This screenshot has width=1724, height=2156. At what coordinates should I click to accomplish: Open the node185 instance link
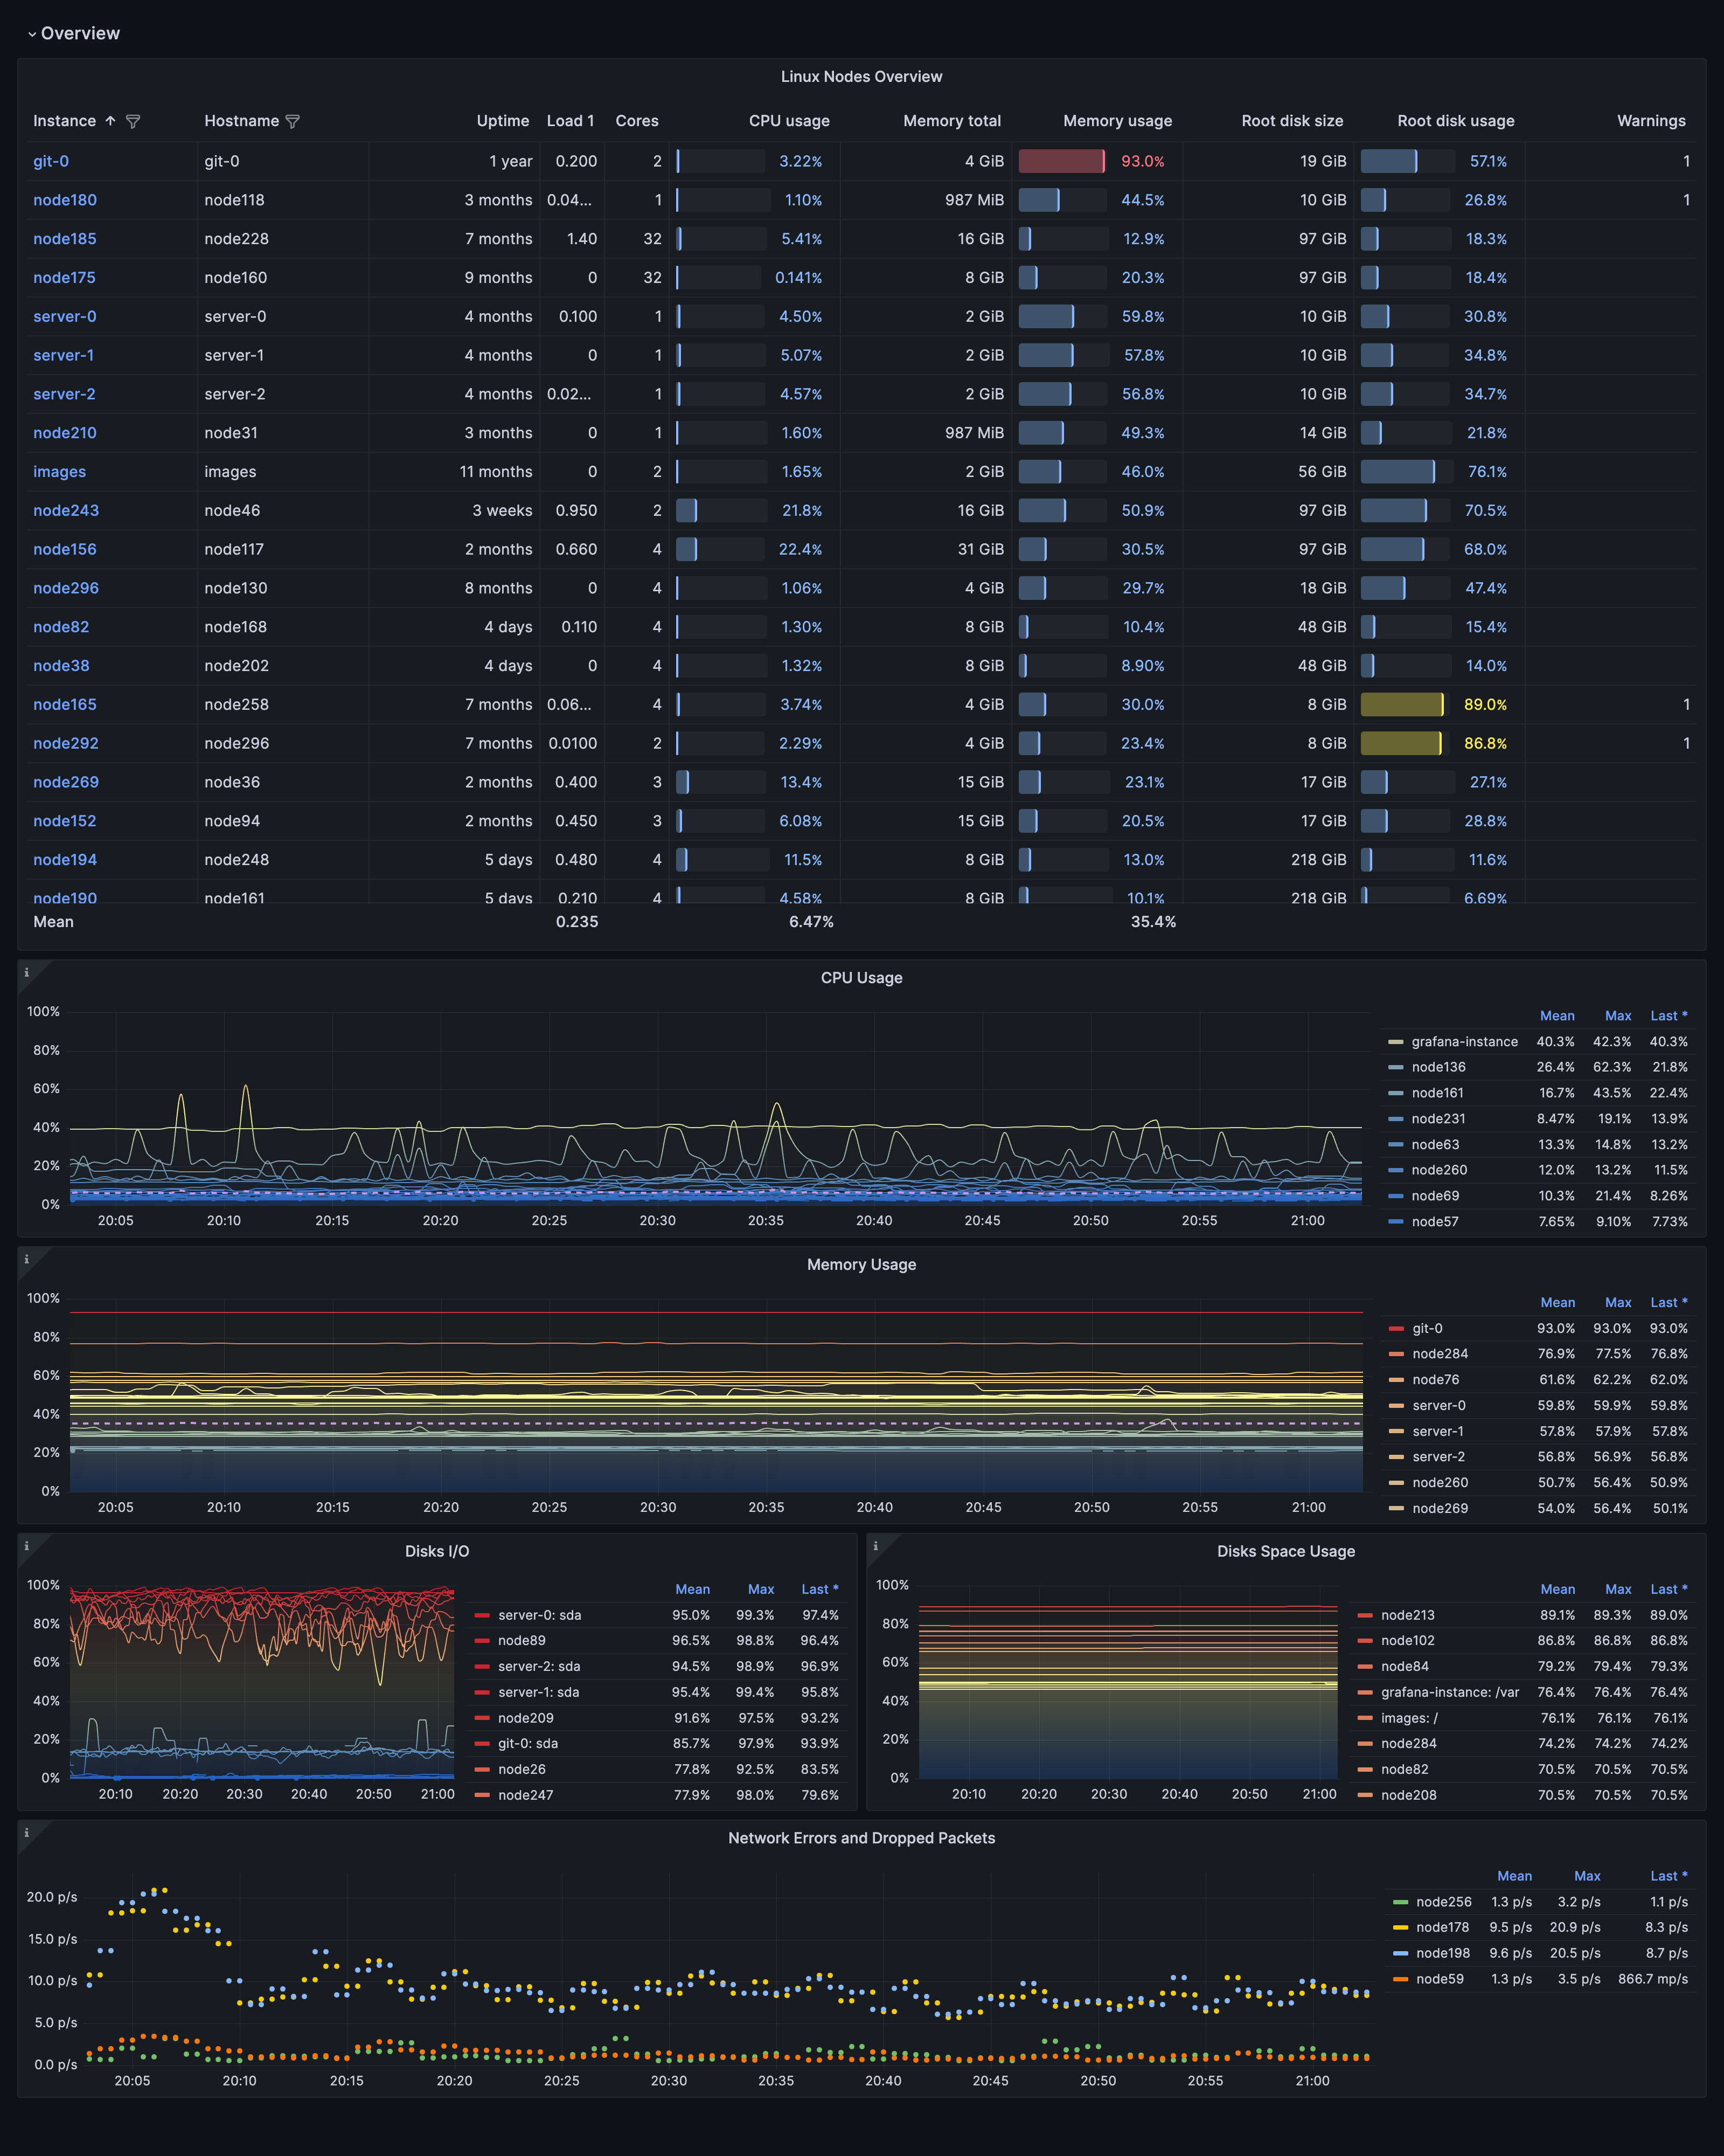(65, 239)
